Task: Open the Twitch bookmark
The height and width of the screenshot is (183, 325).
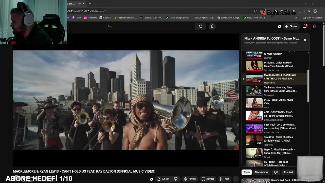Action: coord(77,18)
